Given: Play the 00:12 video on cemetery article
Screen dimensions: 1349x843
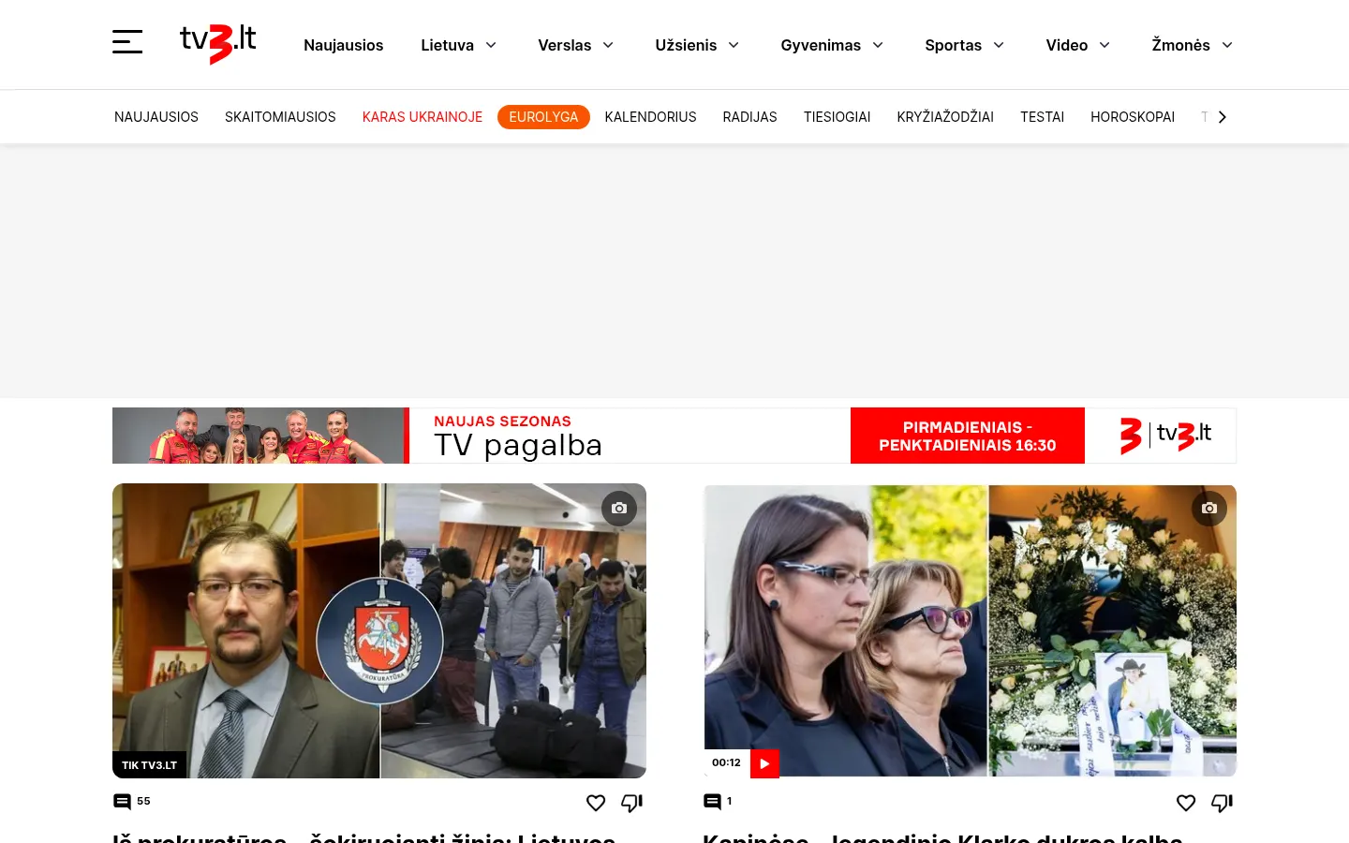Looking at the screenshot, I should coord(764,763).
